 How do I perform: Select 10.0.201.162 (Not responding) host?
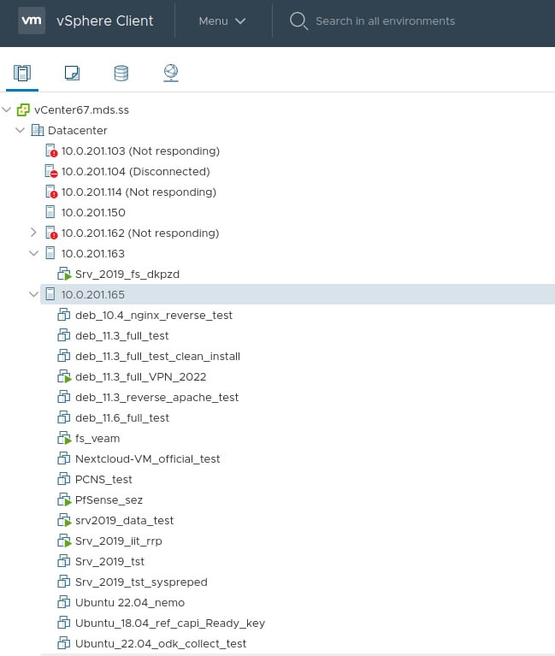(x=140, y=233)
